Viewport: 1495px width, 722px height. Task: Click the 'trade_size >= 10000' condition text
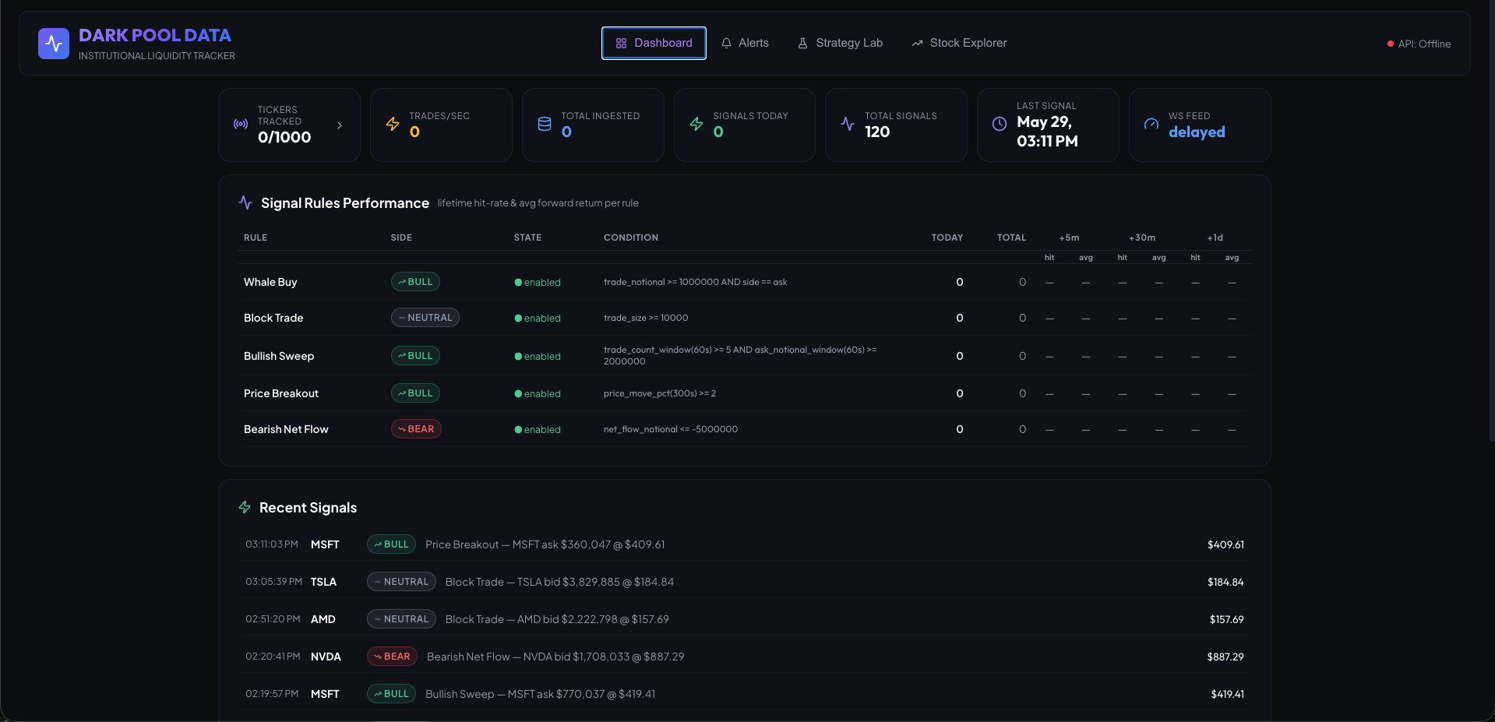coord(646,318)
